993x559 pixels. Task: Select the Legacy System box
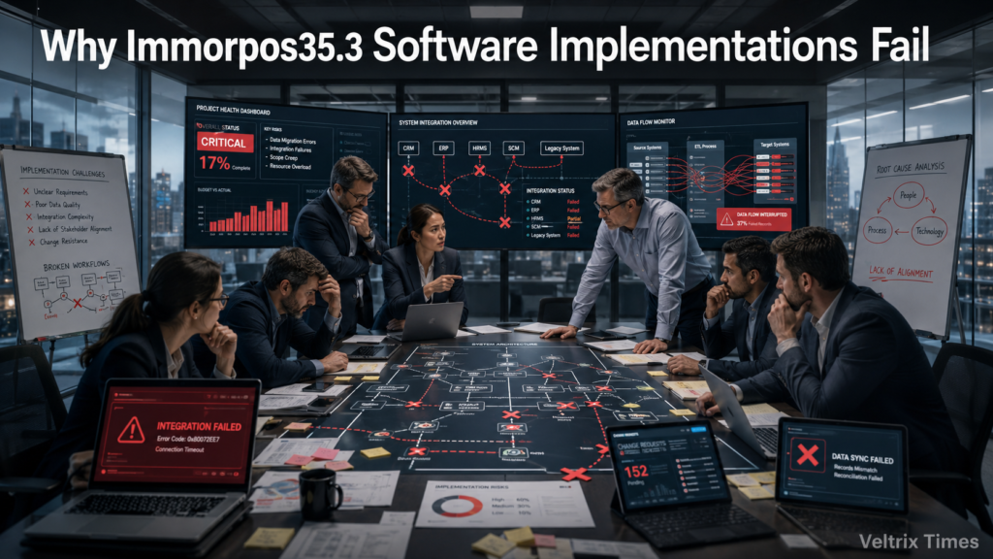pyautogui.click(x=561, y=148)
